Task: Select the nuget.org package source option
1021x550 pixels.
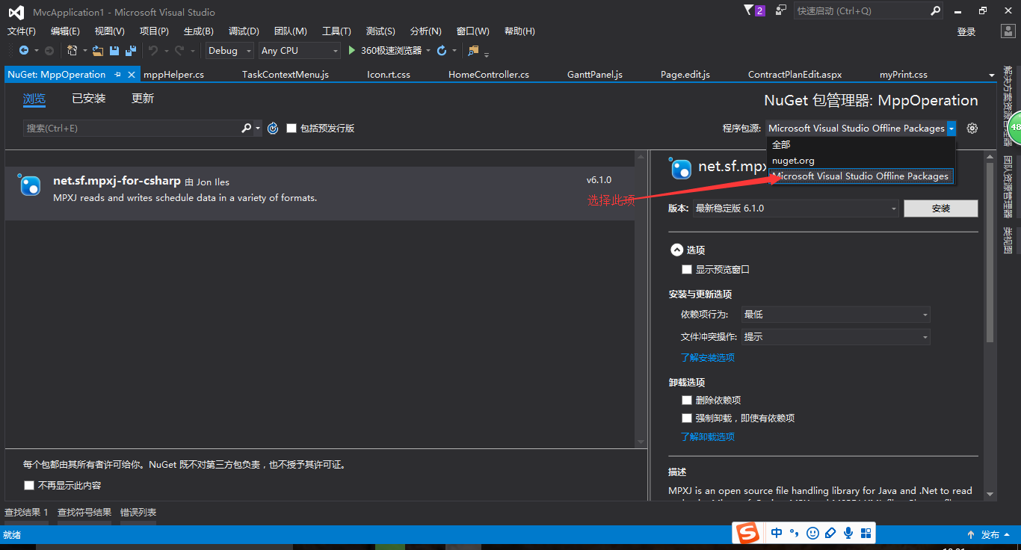Action: click(x=861, y=160)
